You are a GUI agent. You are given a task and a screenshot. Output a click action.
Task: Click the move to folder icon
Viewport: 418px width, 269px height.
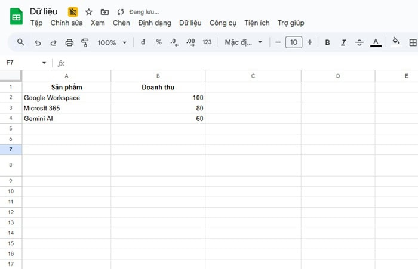tap(105, 12)
